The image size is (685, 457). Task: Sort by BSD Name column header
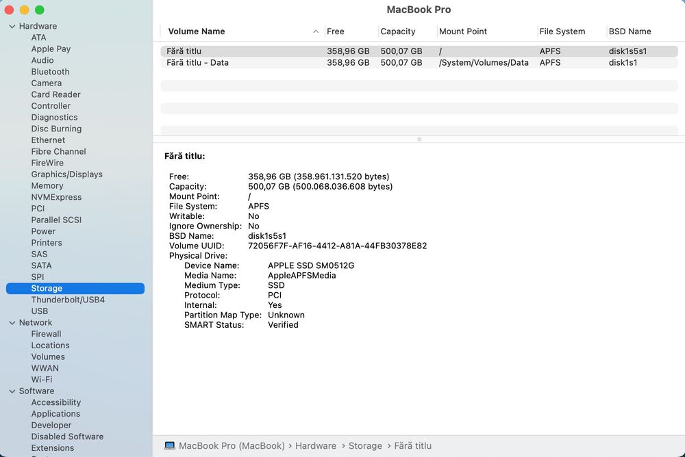point(630,31)
